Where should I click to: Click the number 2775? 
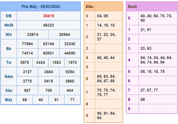click(27, 81)
